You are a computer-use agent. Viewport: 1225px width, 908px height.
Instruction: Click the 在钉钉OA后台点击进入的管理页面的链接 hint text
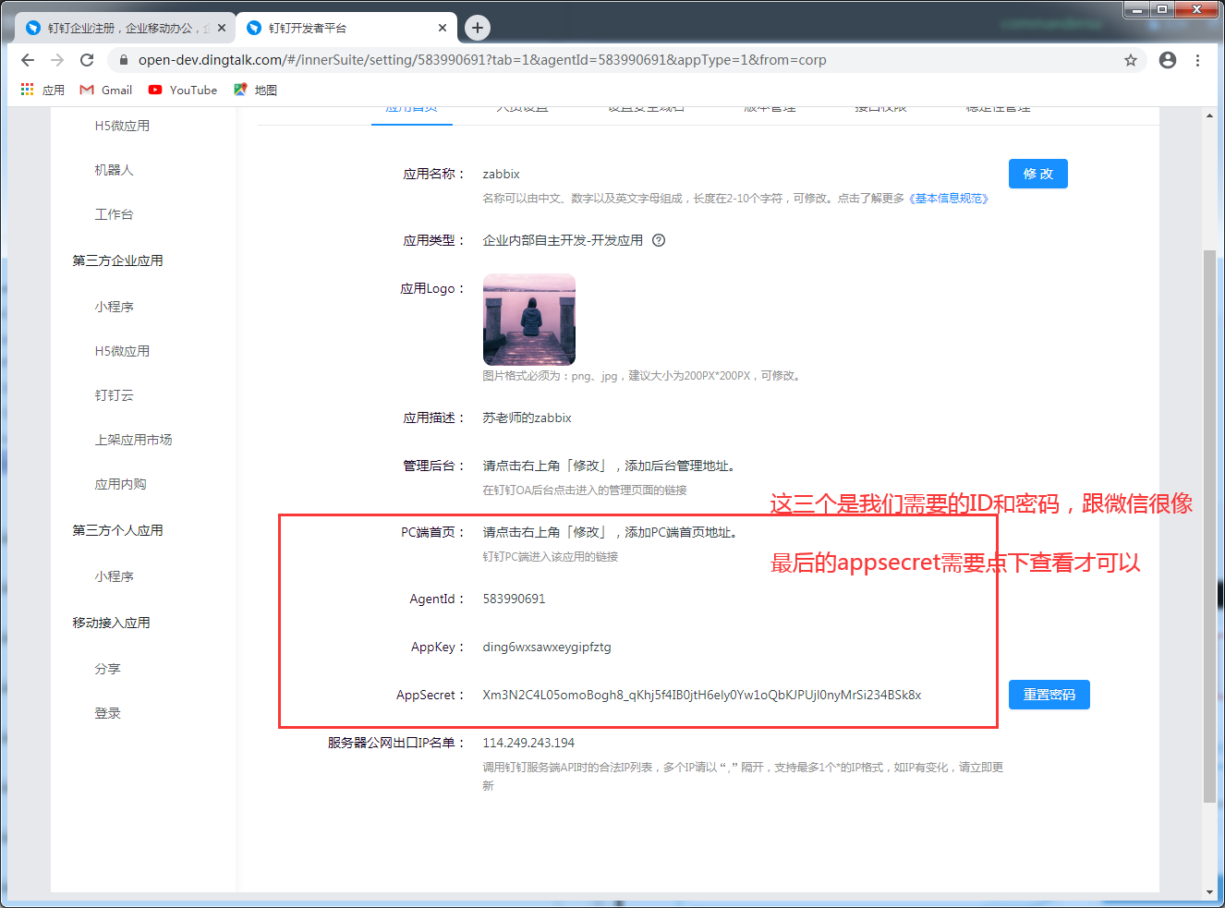pos(585,490)
